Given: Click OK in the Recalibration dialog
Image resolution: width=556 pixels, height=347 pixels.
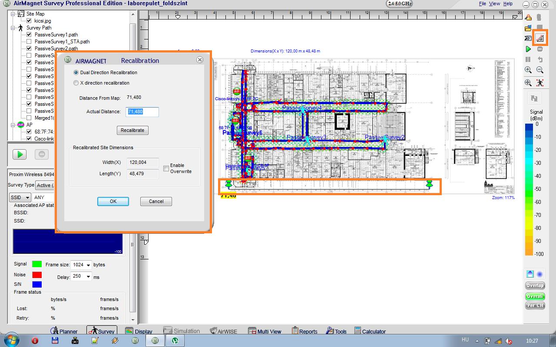Looking at the screenshot, I should pyautogui.click(x=113, y=201).
